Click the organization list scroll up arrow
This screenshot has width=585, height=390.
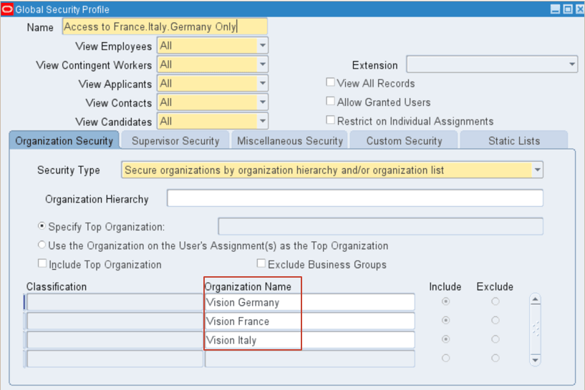point(535,299)
